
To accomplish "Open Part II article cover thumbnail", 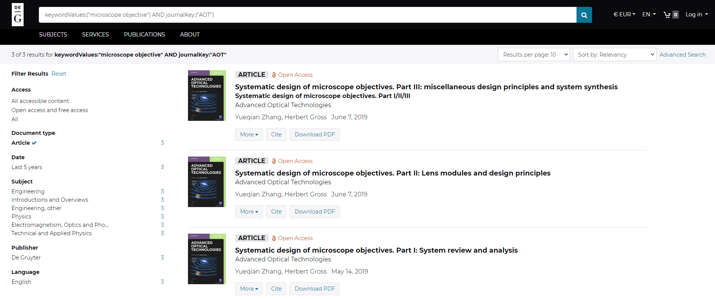I will tap(207, 182).
